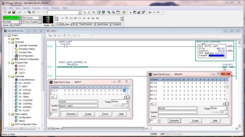
Task: Click the Symbol field in I1 window
Action: click(x=78, y=106)
